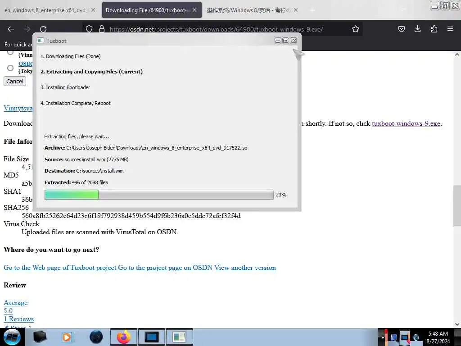Viewport: 461px width, 346px height.
Task: Click '4. Installation Complete, Reboot' step
Action: [x=76, y=103]
